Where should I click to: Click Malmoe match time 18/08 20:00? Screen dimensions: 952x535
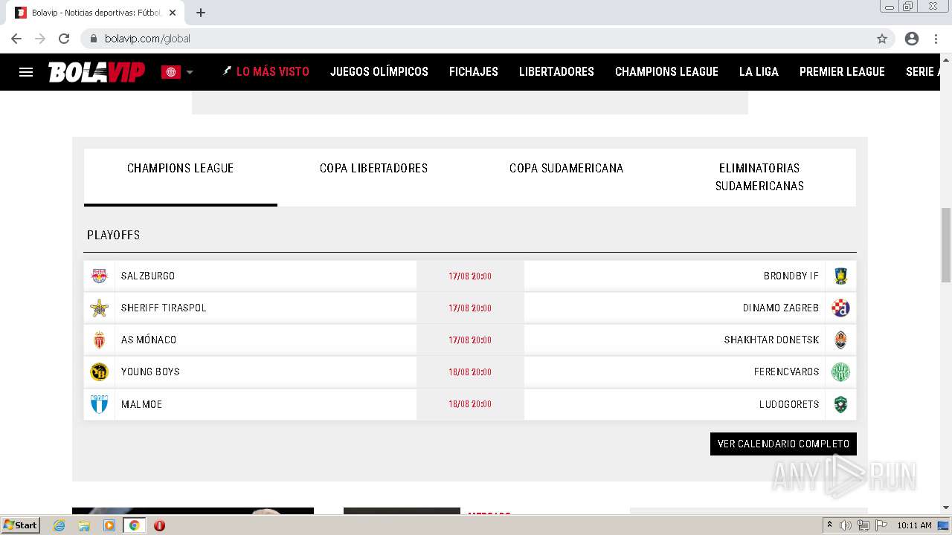pos(470,404)
